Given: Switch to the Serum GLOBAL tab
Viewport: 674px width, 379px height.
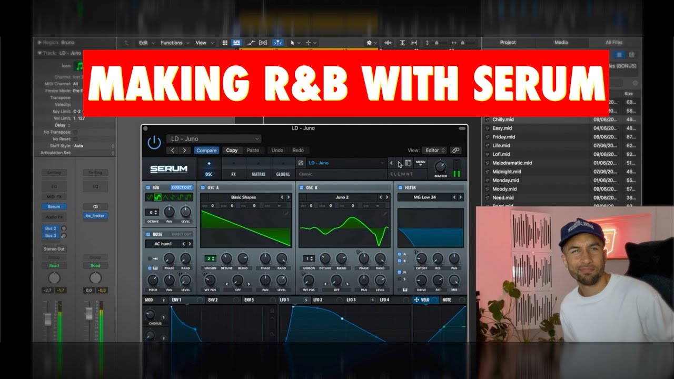Looking at the screenshot, I should (x=283, y=169).
